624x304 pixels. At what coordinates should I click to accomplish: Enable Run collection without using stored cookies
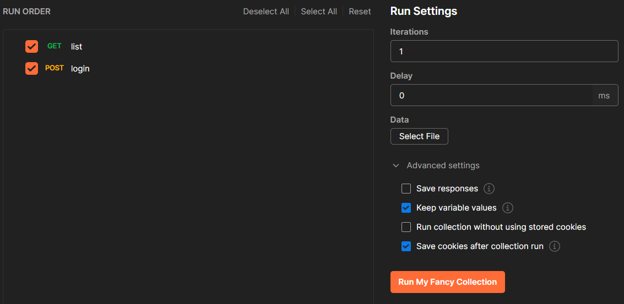point(406,227)
